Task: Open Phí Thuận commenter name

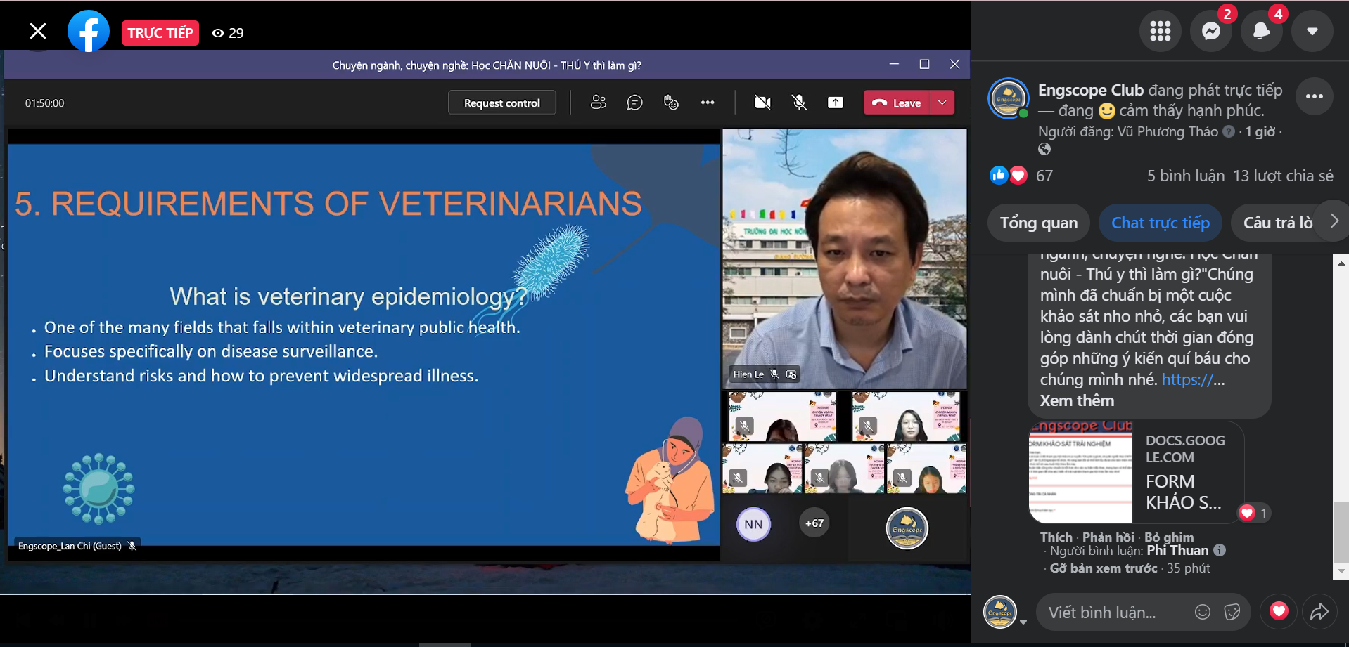Action: coord(1177,550)
